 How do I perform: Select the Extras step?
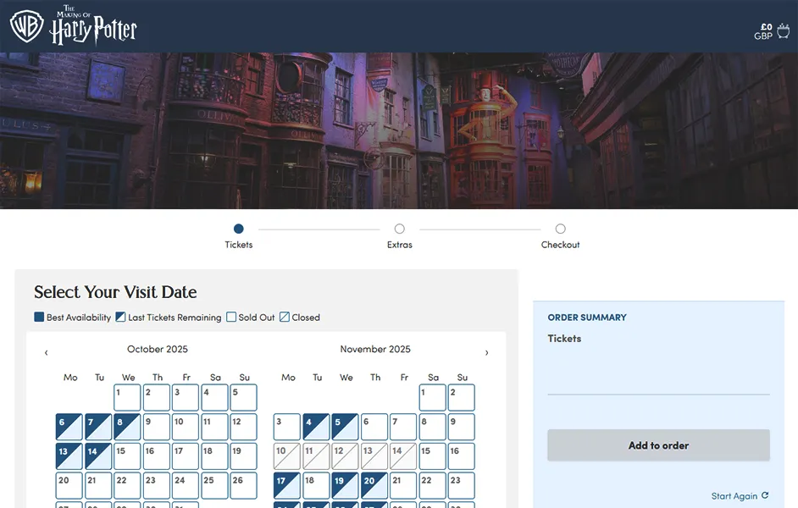pyautogui.click(x=400, y=229)
